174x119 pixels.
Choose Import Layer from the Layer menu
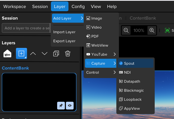[64, 32]
